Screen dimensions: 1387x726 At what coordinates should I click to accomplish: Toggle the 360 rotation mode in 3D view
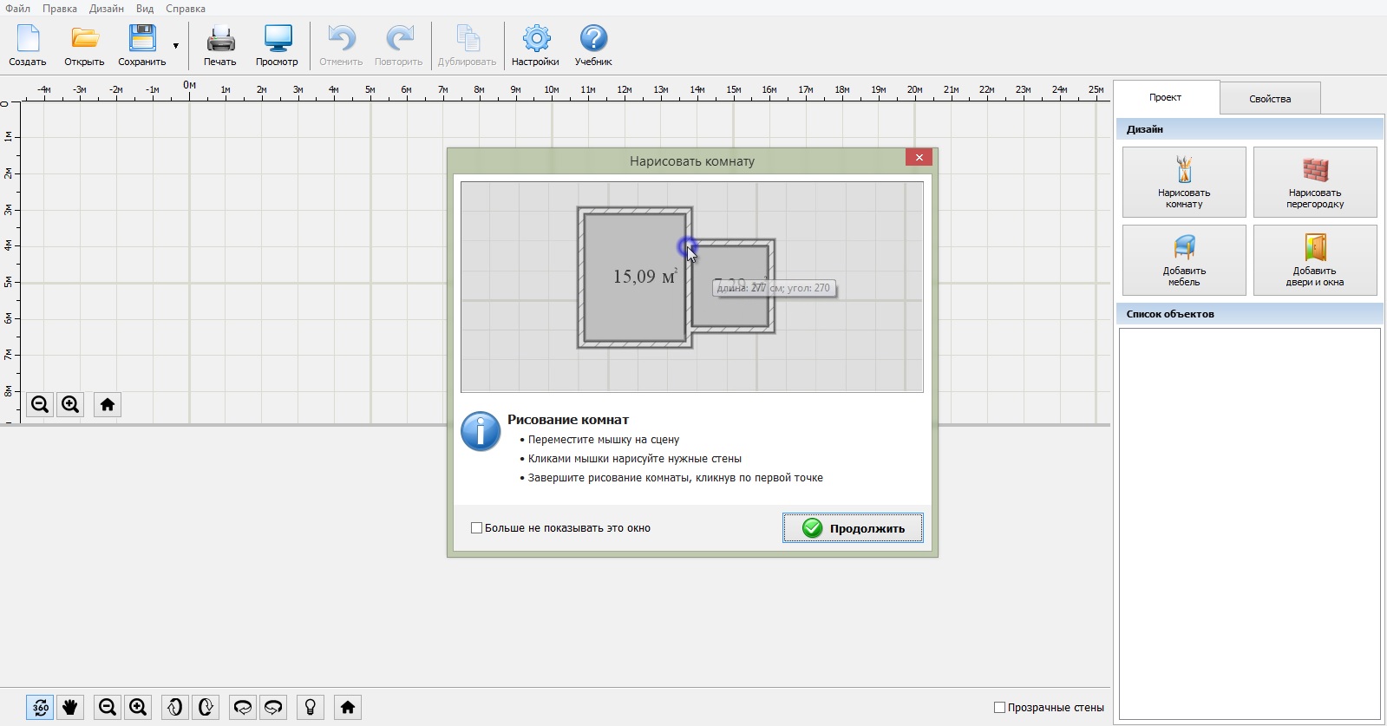41,707
